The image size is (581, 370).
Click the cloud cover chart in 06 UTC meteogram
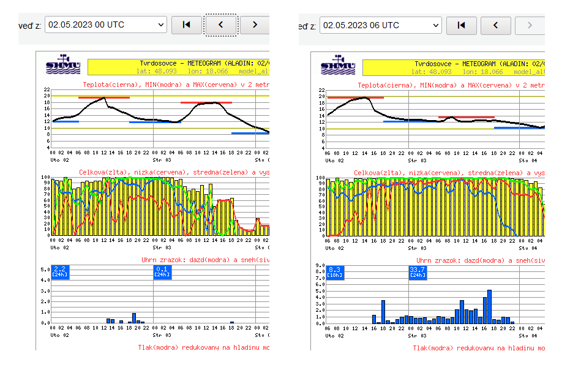[435, 207]
